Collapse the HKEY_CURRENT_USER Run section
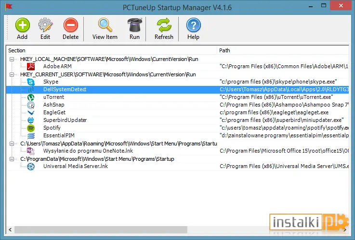 pos(12,74)
